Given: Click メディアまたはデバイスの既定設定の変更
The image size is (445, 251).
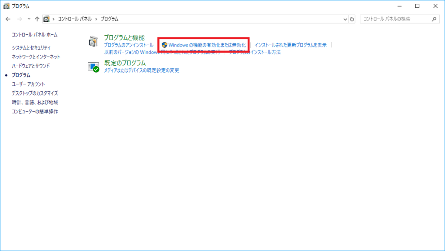Looking at the screenshot, I should 142,70.
